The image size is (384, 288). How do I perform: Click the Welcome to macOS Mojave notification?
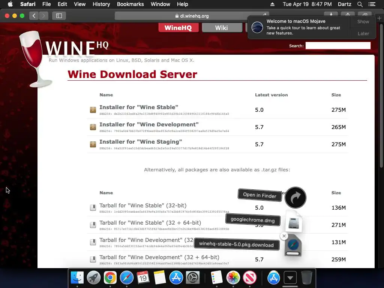pos(299,27)
